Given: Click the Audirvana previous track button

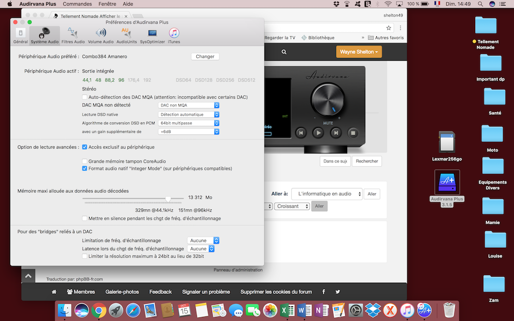Looking at the screenshot, I should pyautogui.click(x=301, y=132).
